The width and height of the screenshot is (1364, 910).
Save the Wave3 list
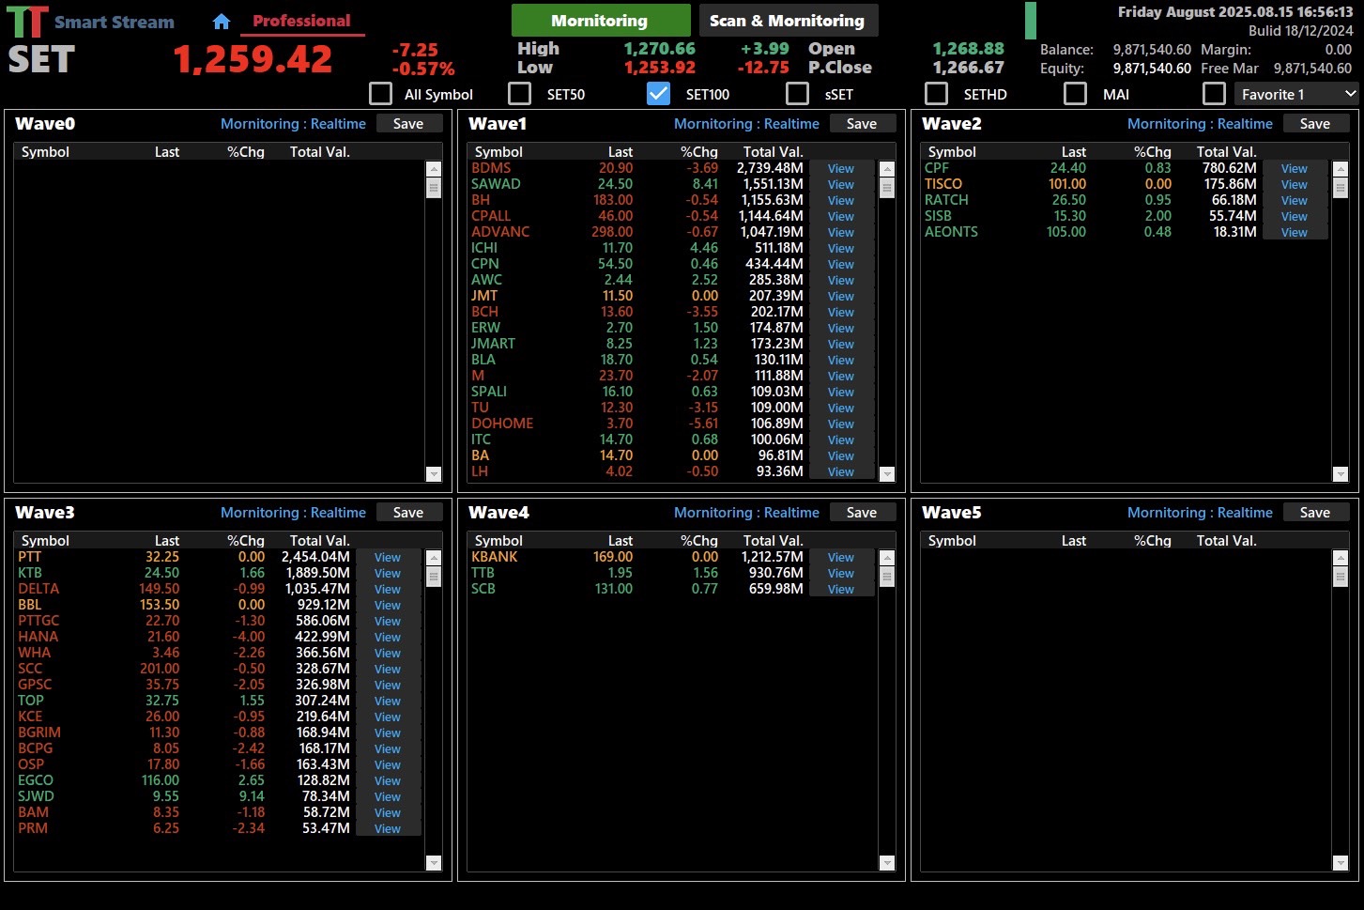click(x=408, y=513)
